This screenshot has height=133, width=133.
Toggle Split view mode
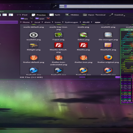55,15
